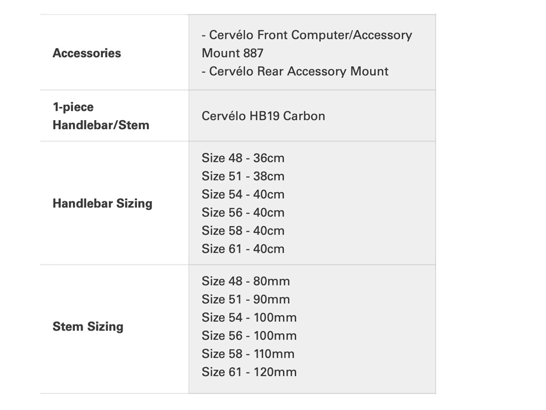Select the Cervélo HB19 Carbon value
This screenshot has height=410, width=546.
(x=263, y=116)
